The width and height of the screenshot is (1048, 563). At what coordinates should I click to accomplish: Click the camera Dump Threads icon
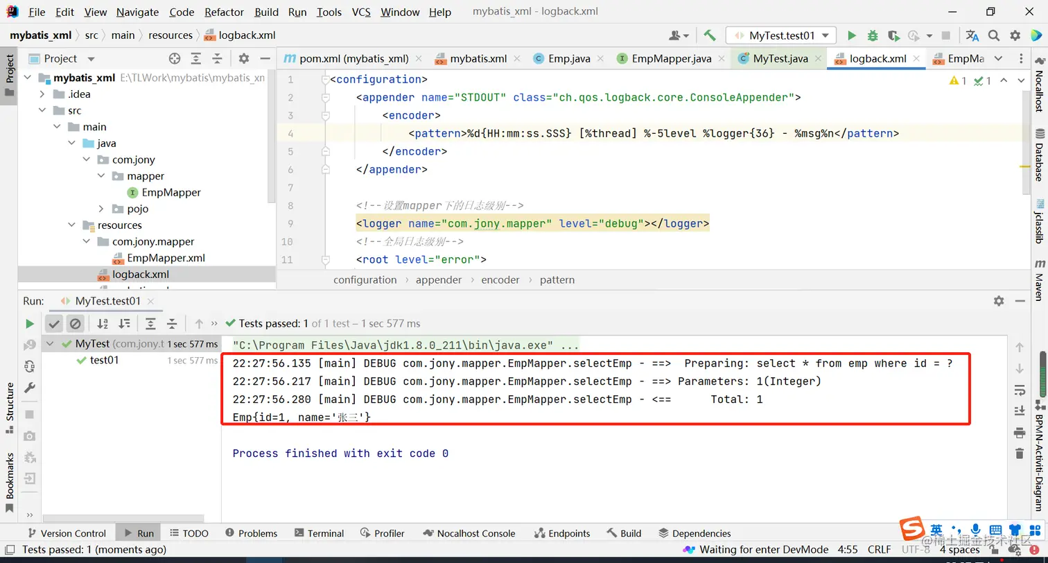[30, 435]
